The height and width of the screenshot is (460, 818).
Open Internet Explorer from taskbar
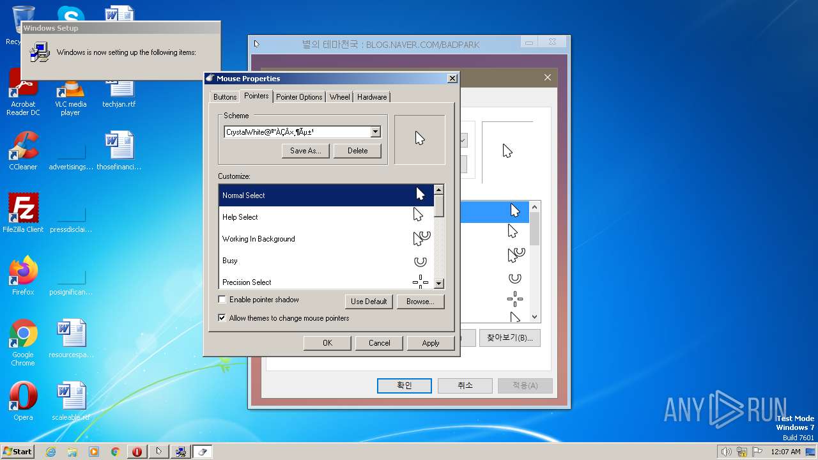pos(50,452)
